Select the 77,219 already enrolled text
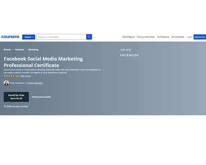Screen dimensions: 206x165 pos(16,106)
